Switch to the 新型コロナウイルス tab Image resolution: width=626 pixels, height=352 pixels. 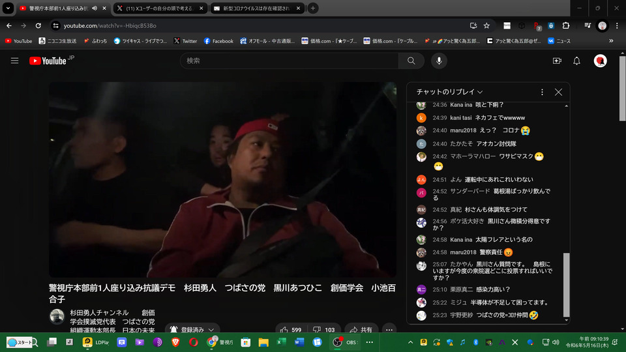[x=258, y=8]
